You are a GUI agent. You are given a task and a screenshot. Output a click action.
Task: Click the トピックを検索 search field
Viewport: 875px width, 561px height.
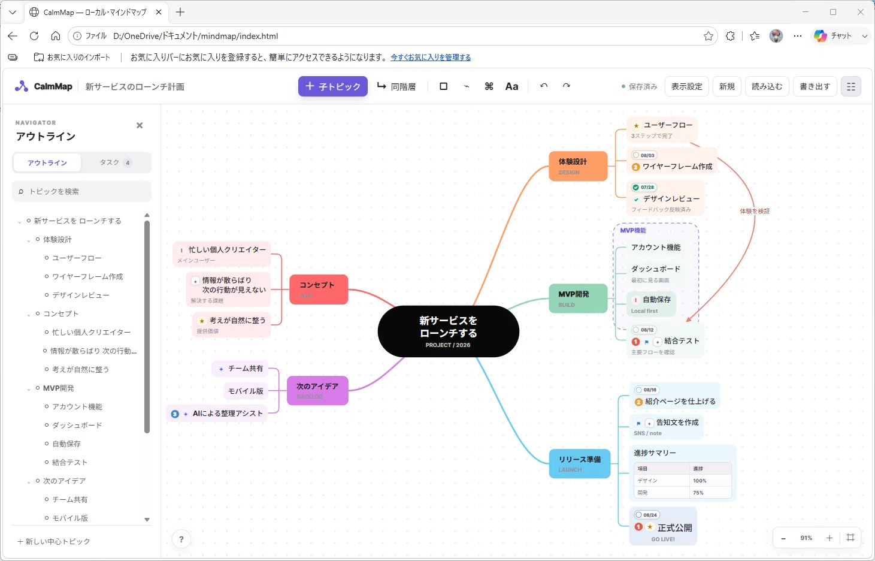pos(81,191)
